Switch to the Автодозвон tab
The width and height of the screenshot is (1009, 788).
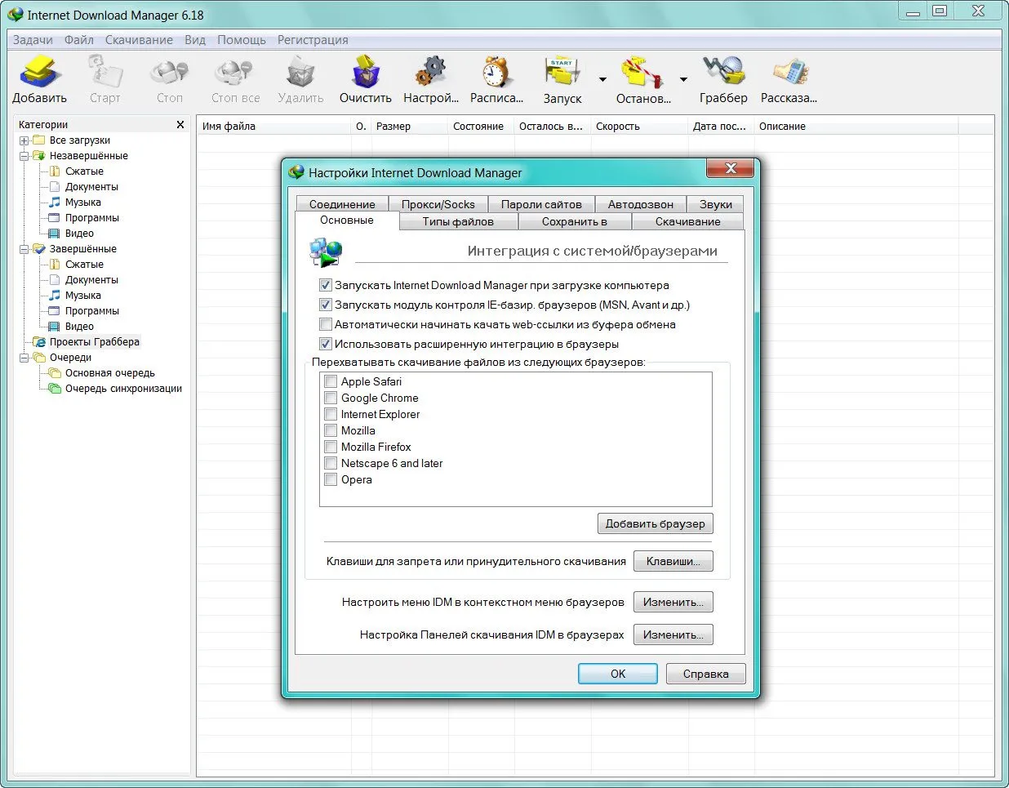[x=641, y=204]
